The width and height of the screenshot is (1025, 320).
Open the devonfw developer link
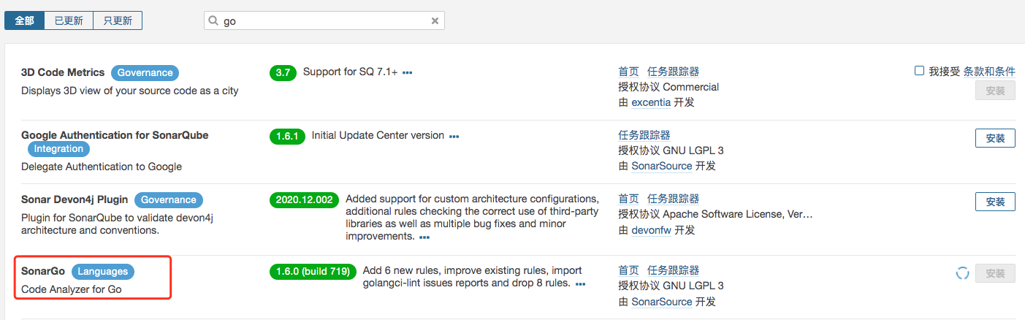click(x=652, y=229)
